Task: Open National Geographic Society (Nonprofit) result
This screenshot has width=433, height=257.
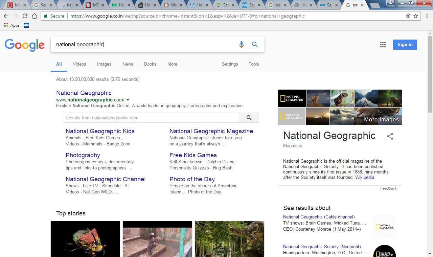Action: coord(322,247)
